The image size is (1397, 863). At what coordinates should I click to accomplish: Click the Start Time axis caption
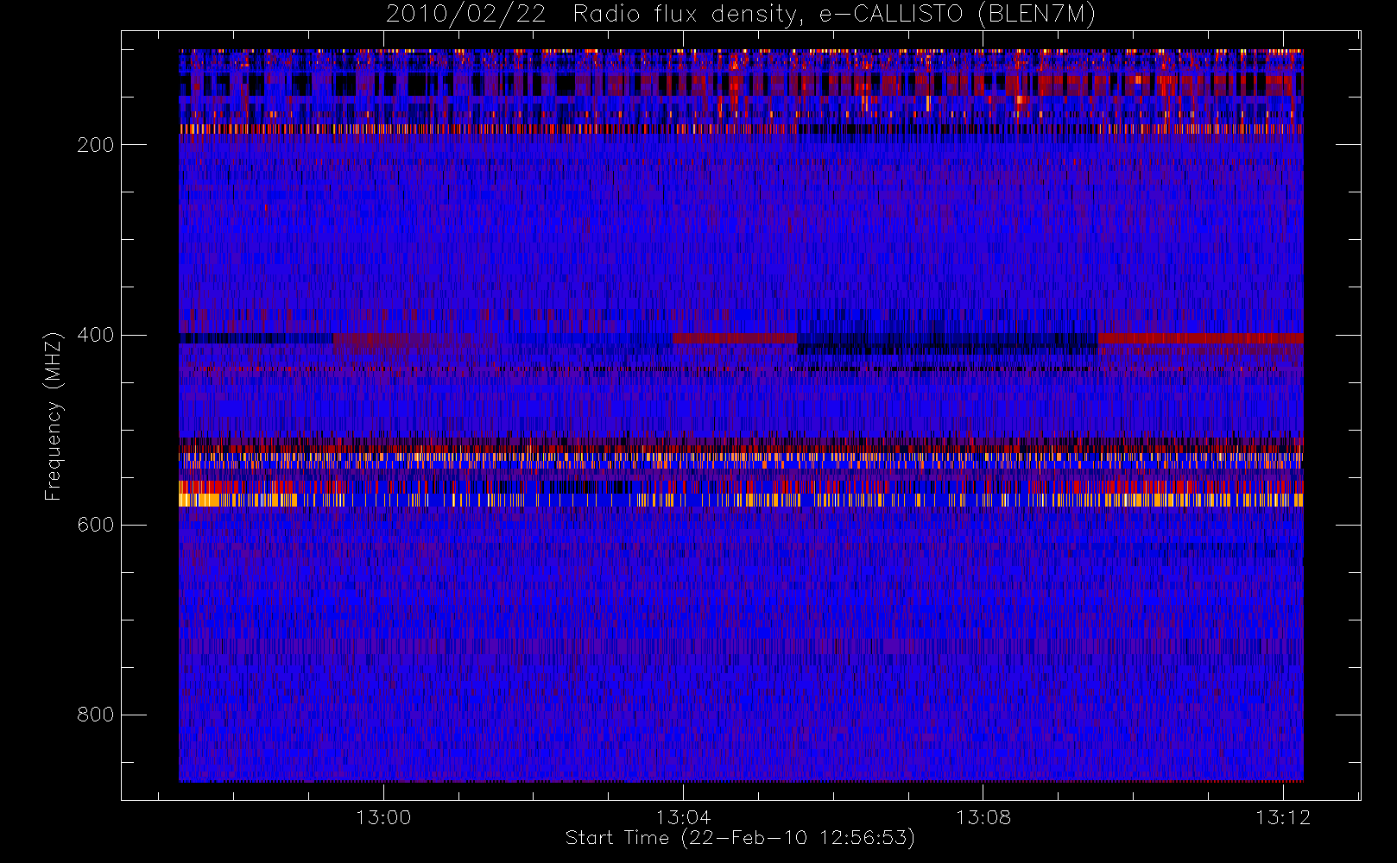[740, 838]
